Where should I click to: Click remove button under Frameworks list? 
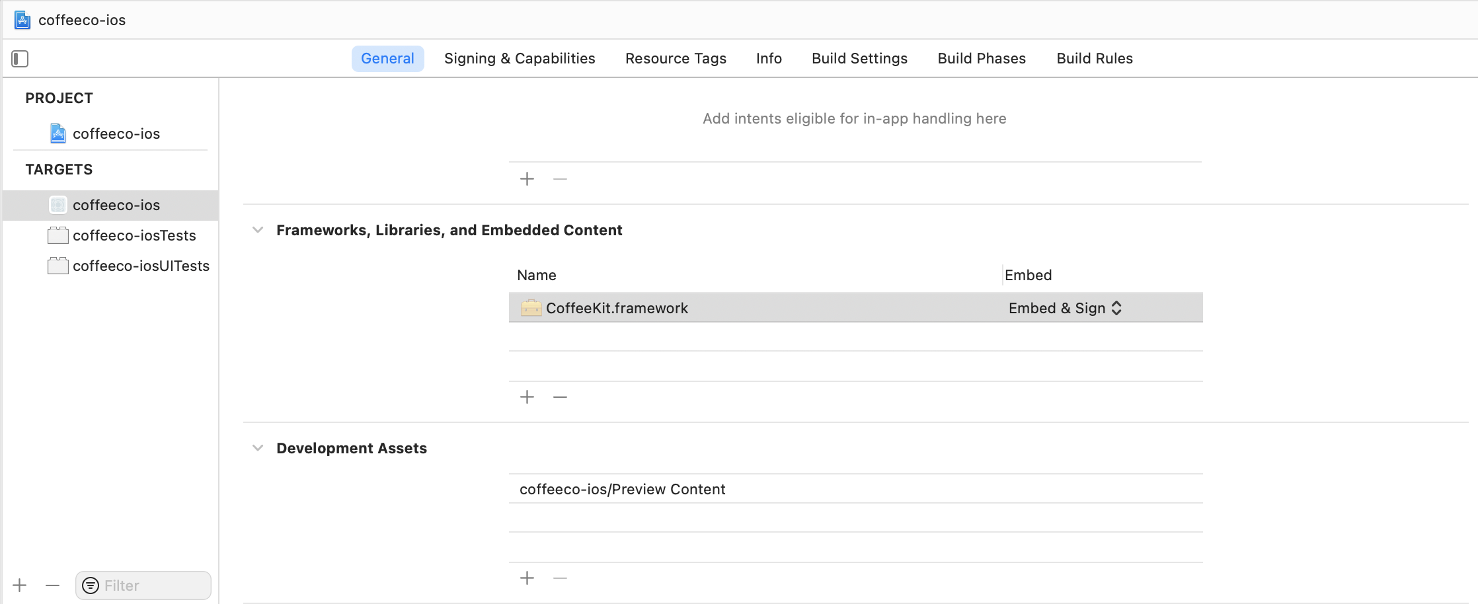click(560, 397)
